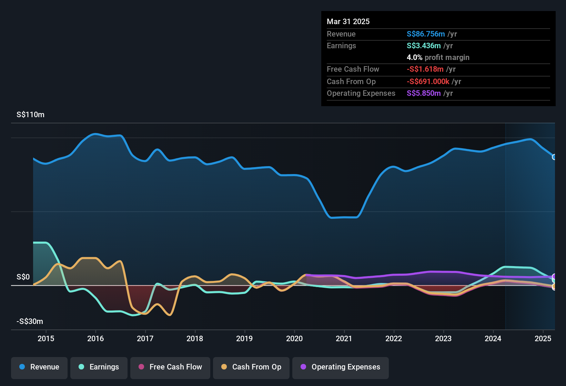Image resolution: width=566 pixels, height=386 pixels.
Task: Click the Operating Expenses label in tooltip
Action: point(361,93)
